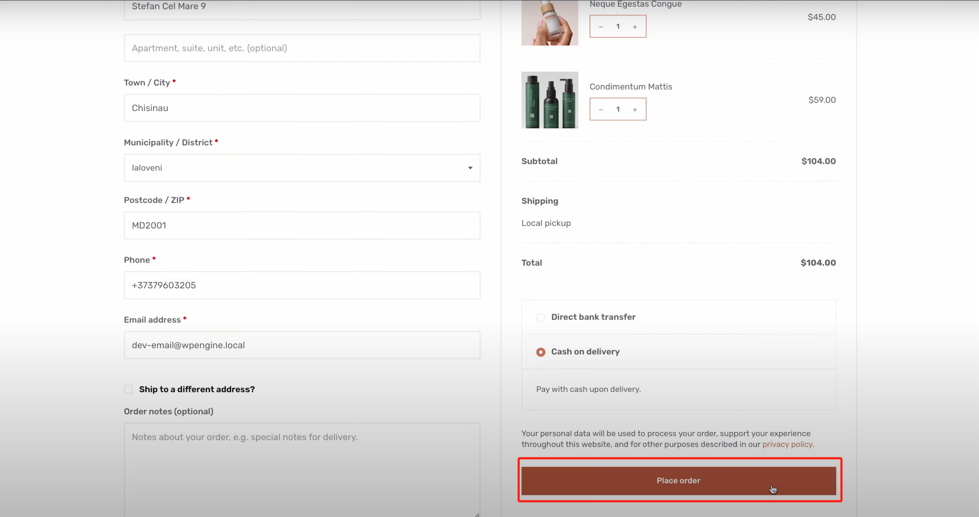The image size is (979, 517).
Task: Click the Apartment, suite, unit field
Action: coord(302,48)
